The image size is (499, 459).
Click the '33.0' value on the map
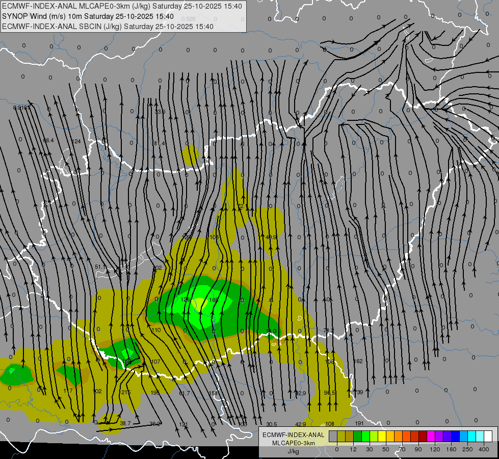pos(160,112)
